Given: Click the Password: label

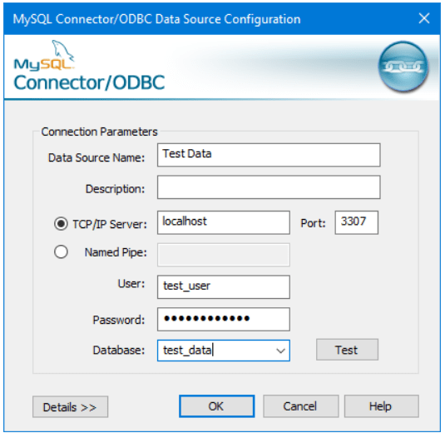Looking at the screenshot, I should 119,320.
